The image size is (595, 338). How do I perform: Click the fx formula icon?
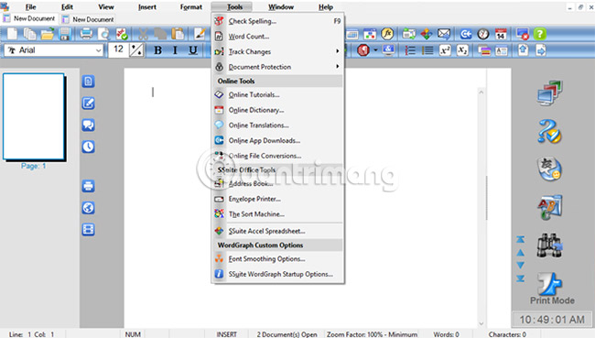click(387, 34)
